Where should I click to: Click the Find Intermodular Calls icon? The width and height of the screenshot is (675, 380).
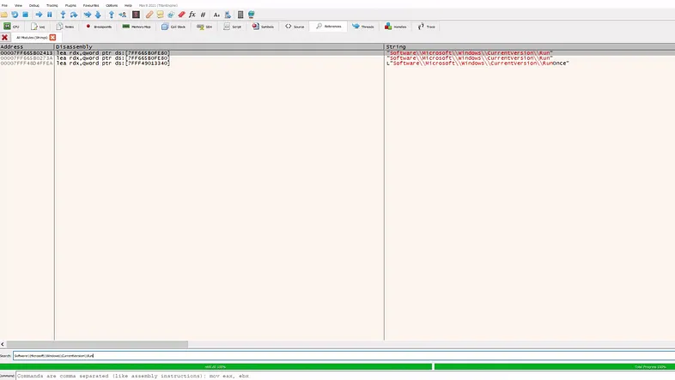[x=228, y=15]
